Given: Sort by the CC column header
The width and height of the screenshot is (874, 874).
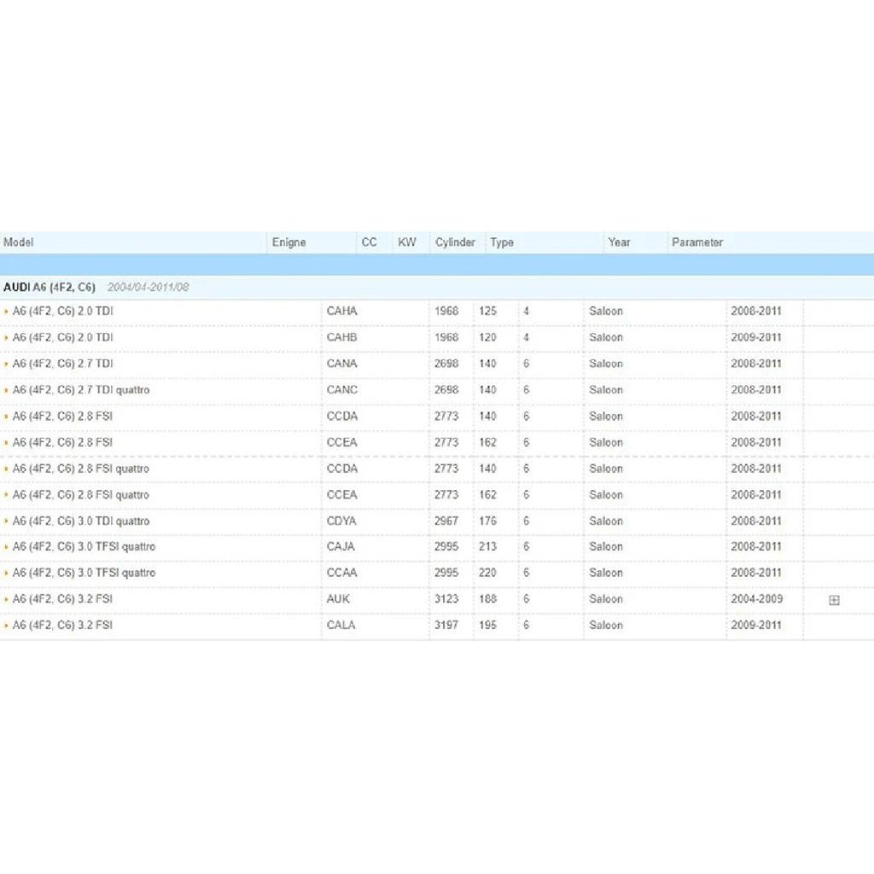Looking at the screenshot, I should click(369, 242).
